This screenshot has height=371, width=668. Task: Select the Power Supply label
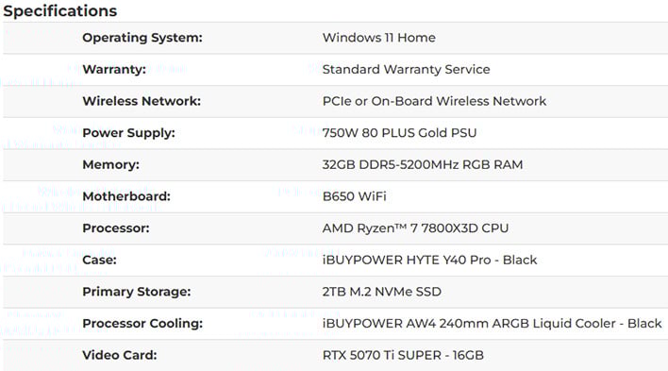pos(128,133)
